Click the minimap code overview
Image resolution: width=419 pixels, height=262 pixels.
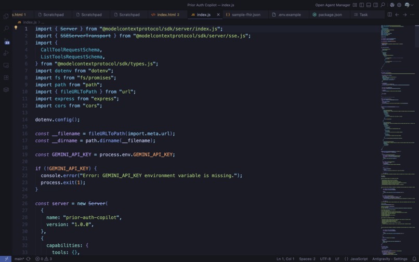click(x=397, y=139)
